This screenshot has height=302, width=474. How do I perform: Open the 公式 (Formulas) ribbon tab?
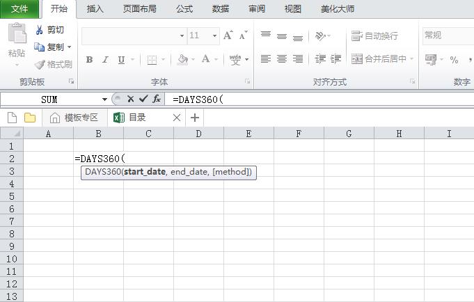pos(184,9)
